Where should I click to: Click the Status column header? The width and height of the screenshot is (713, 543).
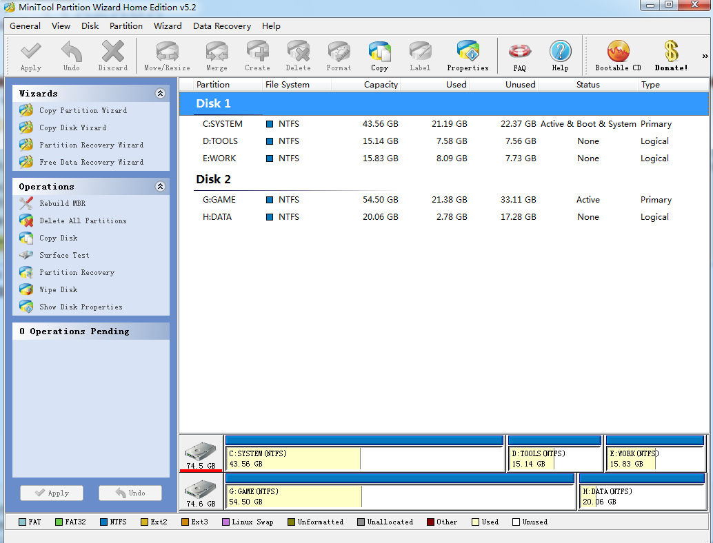[x=588, y=85]
